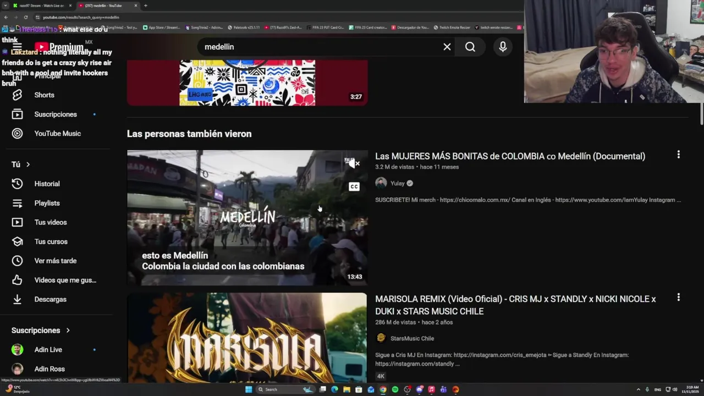Expand the Suscripciones section heading
704x396 pixels.
pos(41,331)
